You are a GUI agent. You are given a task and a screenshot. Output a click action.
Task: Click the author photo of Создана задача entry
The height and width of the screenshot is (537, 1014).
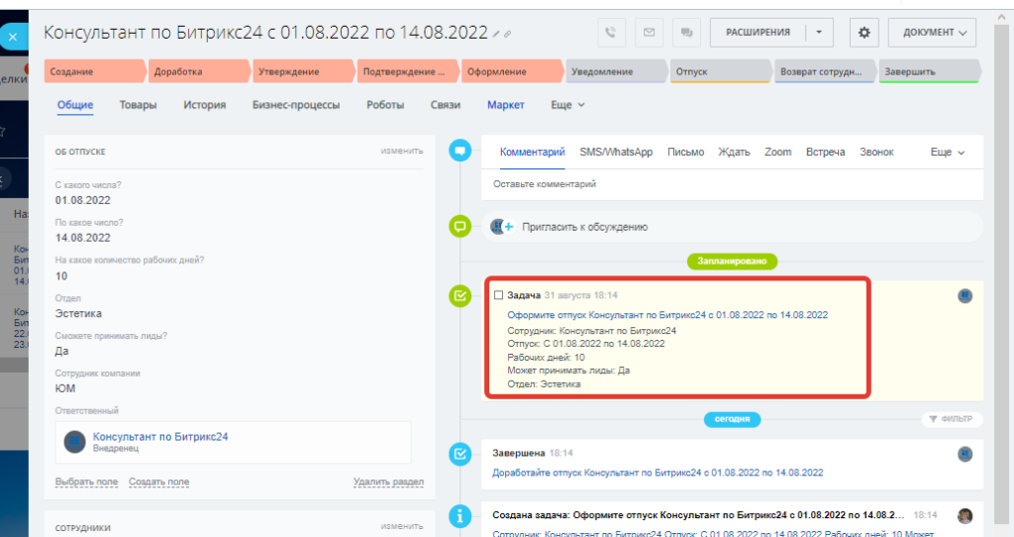click(964, 515)
